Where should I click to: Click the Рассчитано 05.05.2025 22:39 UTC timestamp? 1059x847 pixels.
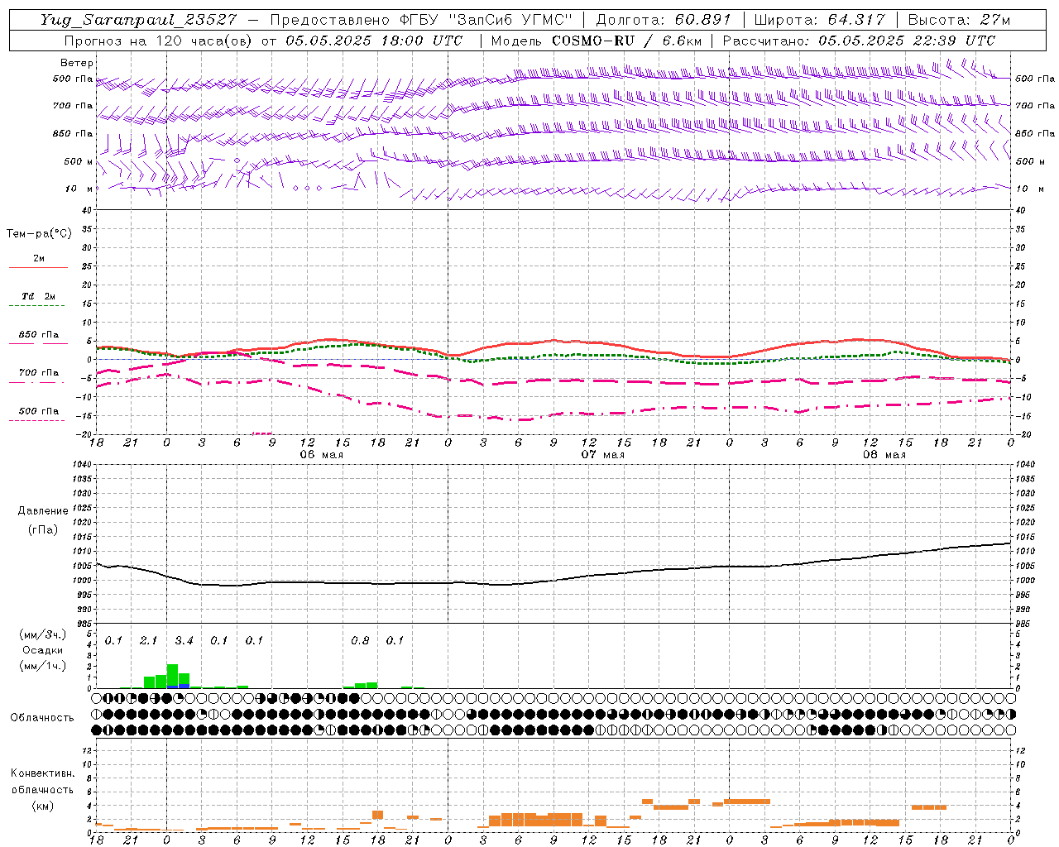coord(859,41)
